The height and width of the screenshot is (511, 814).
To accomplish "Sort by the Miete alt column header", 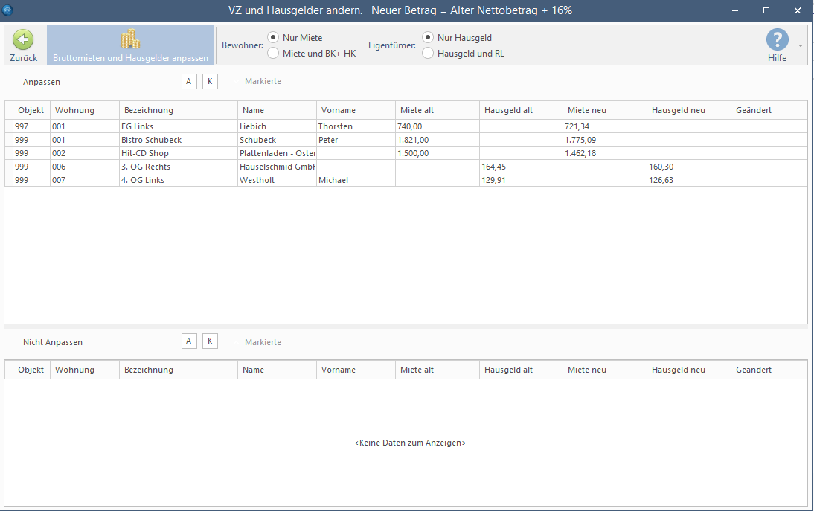I will 417,110.
